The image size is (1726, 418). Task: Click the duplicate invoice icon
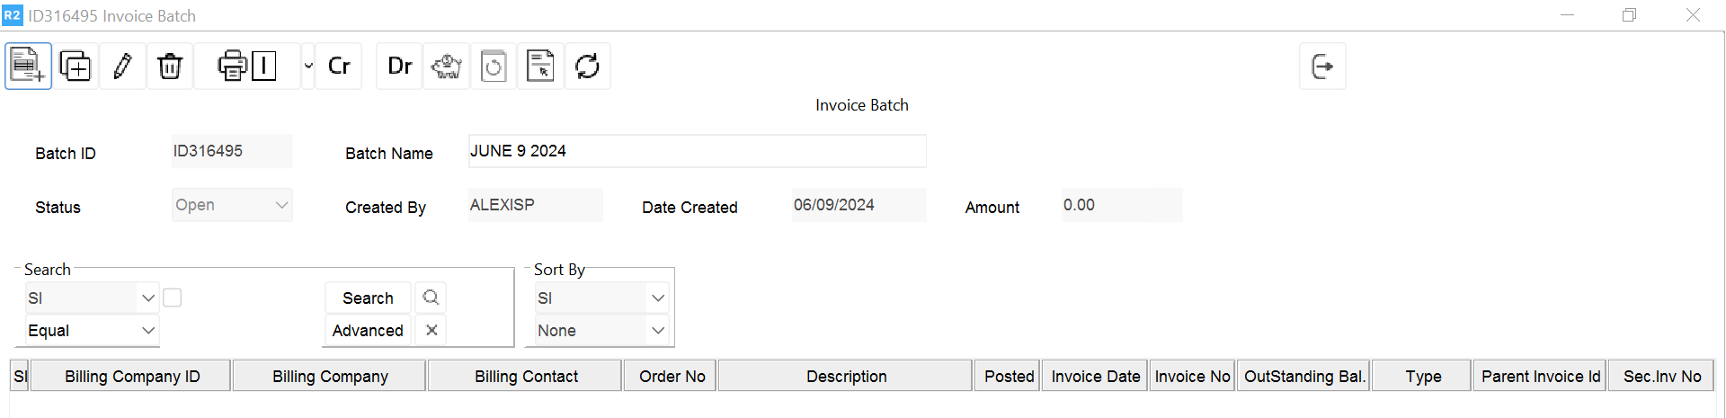click(76, 67)
